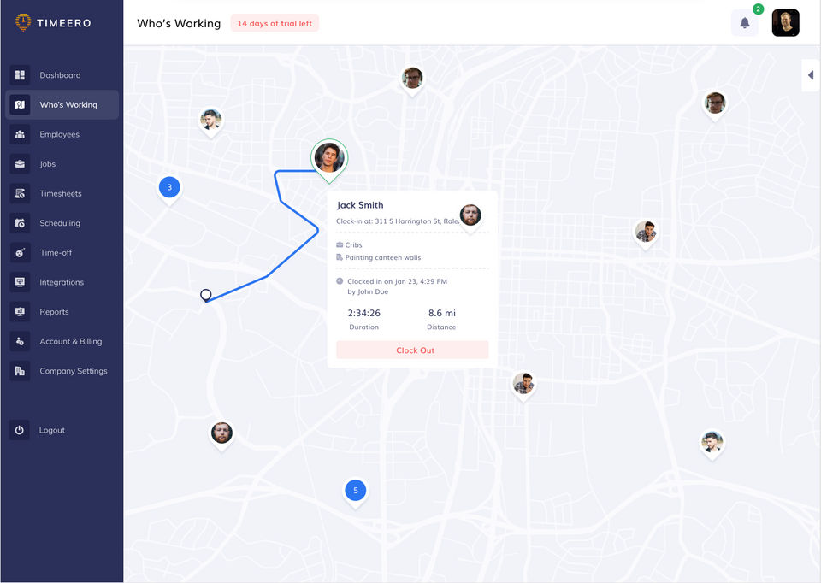Click the Jack Smith name in card

pyautogui.click(x=360, y=205)
